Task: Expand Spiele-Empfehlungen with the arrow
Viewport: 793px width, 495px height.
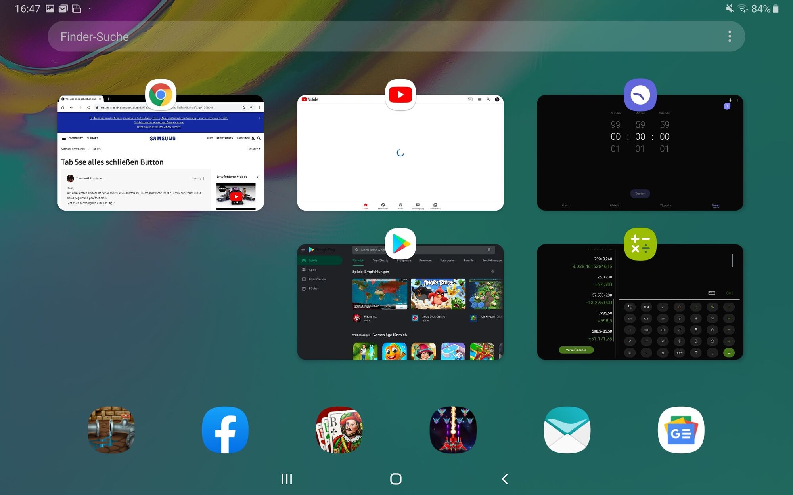Action: (492, 272)
